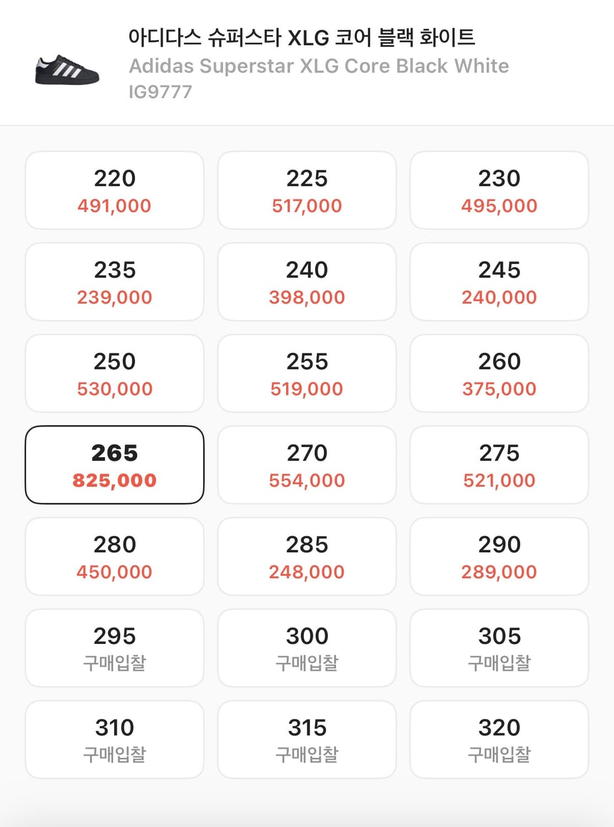Place purchase bid for size 295
The height and width of the screenshot is (827, 614).
click(x=115, y=648)
